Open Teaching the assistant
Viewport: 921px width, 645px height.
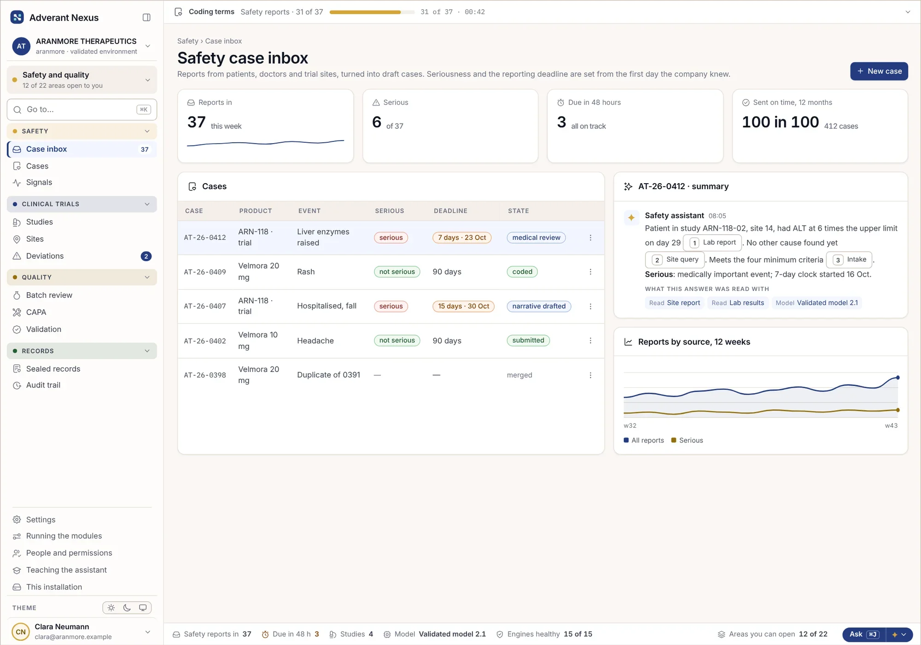[82, 570]
